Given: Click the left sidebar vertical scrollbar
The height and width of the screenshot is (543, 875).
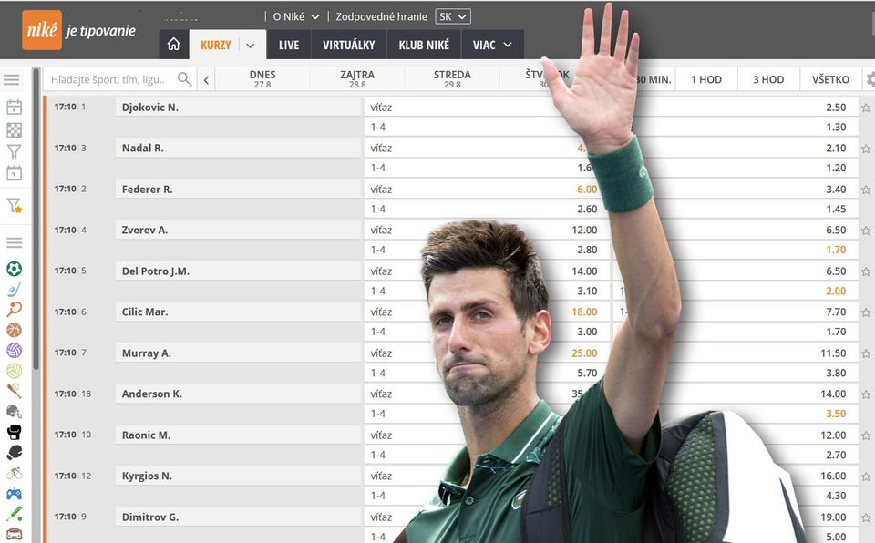Looking at the screenshot, I should tap(36, 228).
